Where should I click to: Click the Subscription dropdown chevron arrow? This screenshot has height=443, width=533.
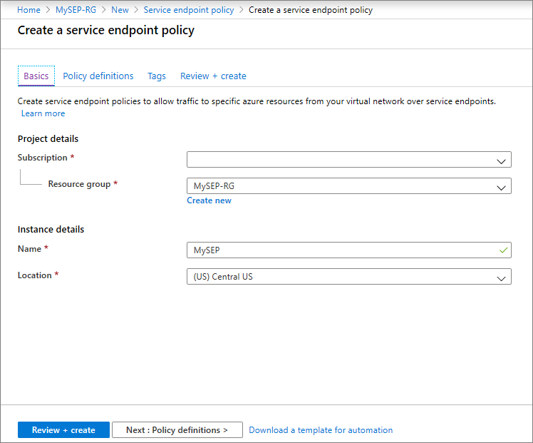pyautogui.click(x=502, y=161)
